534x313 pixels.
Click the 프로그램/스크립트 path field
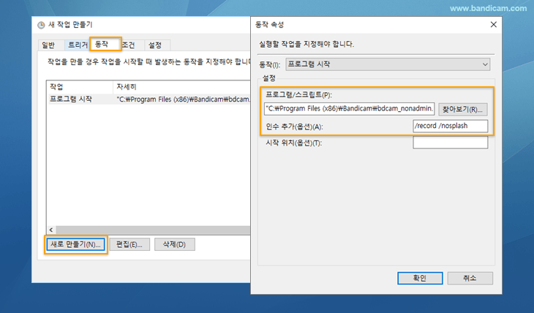click(x=350, y=109)
